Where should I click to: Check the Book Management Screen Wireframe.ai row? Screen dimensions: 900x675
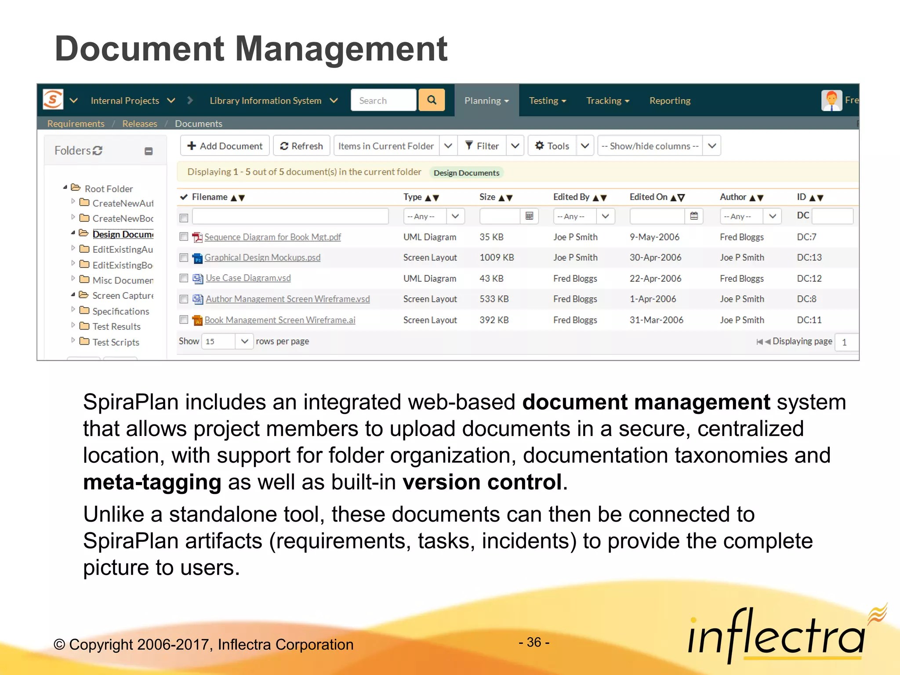(x=184, y=320)
